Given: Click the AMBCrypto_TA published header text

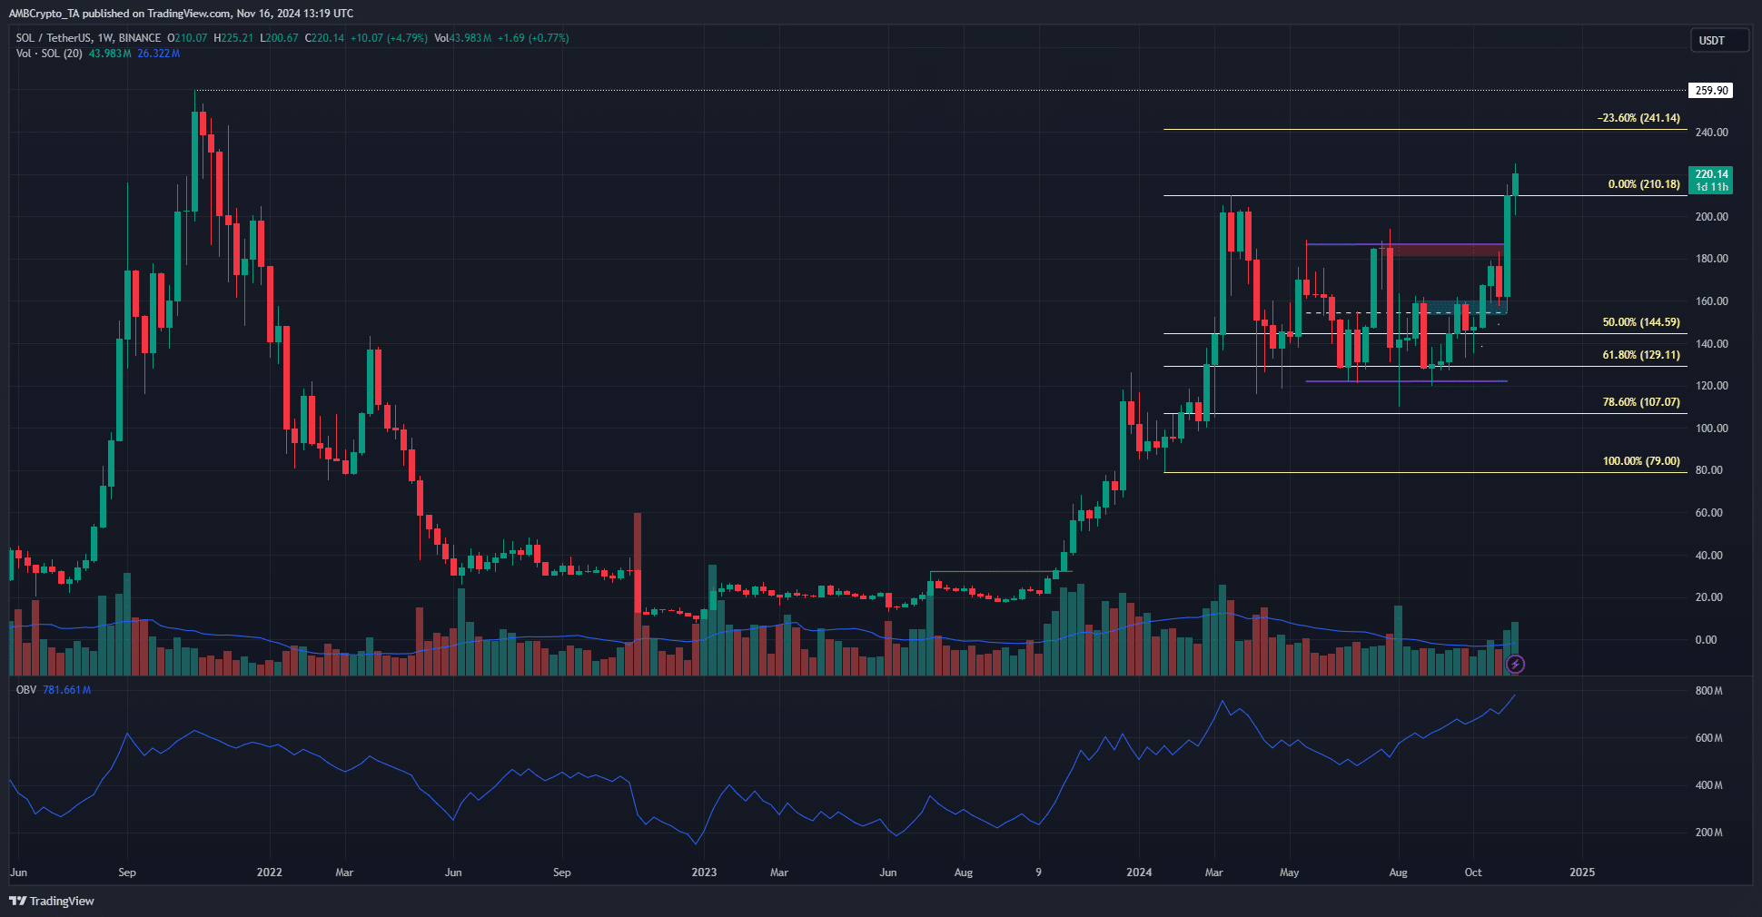Looking at the screenshot, I should click(181, 14).
